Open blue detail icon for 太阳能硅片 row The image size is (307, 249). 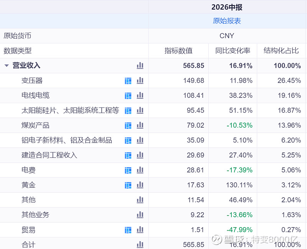tap(128, 111)
